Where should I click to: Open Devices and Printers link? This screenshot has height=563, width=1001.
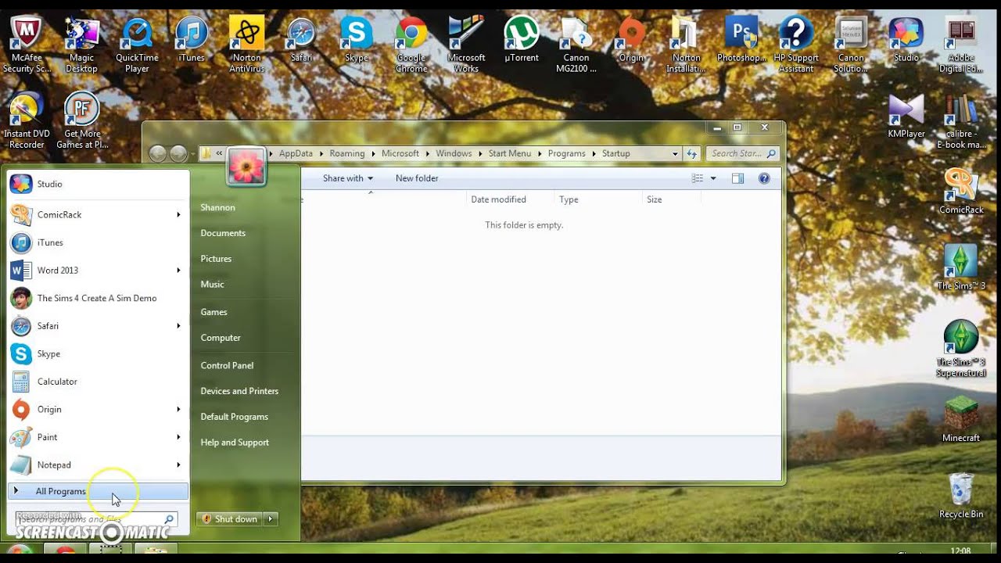[x=239, y=391]
